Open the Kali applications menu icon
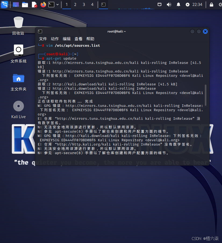The width and height of the screenshot is (222, 243). coord(5,4)
